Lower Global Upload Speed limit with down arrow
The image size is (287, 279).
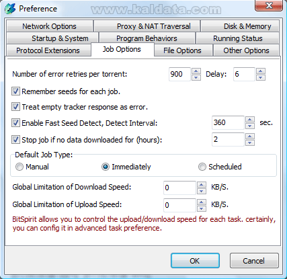(202, 208)
